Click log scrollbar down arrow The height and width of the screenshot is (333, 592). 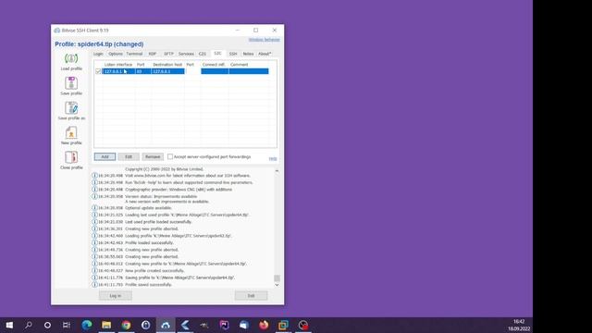click(277, 285)
